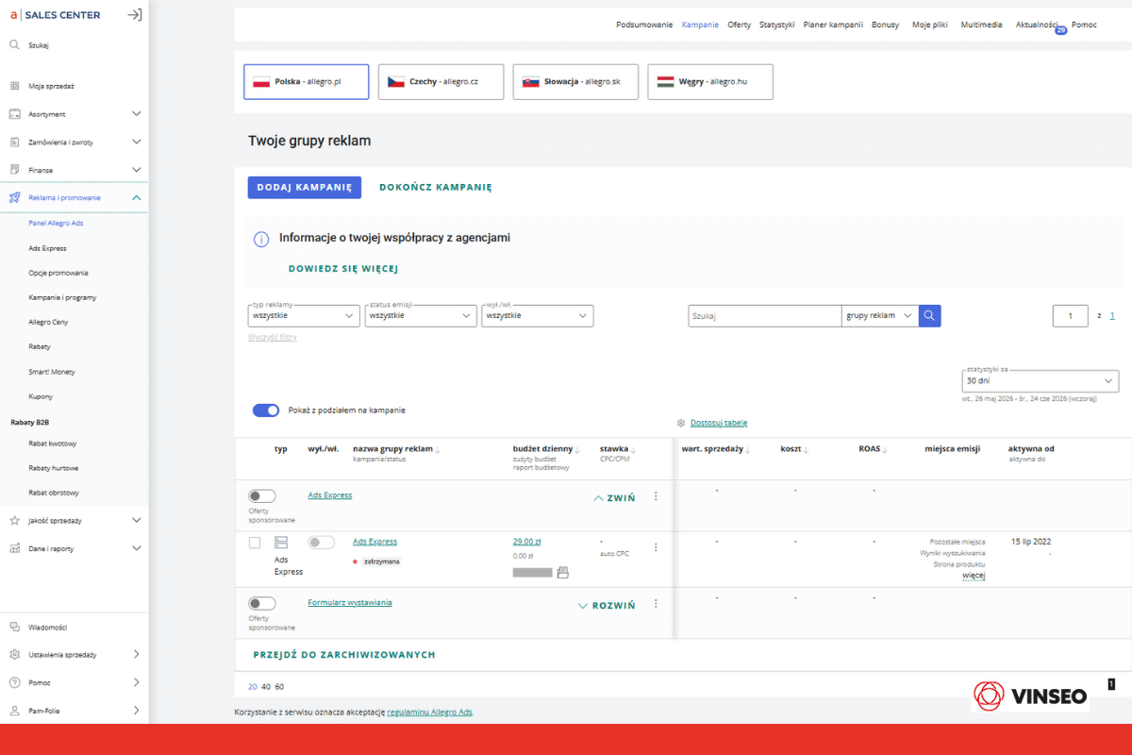This screenshot has width=1132, height=755.
Task: Click the Aktualności notification badge 29
Action: point(1060,31)
